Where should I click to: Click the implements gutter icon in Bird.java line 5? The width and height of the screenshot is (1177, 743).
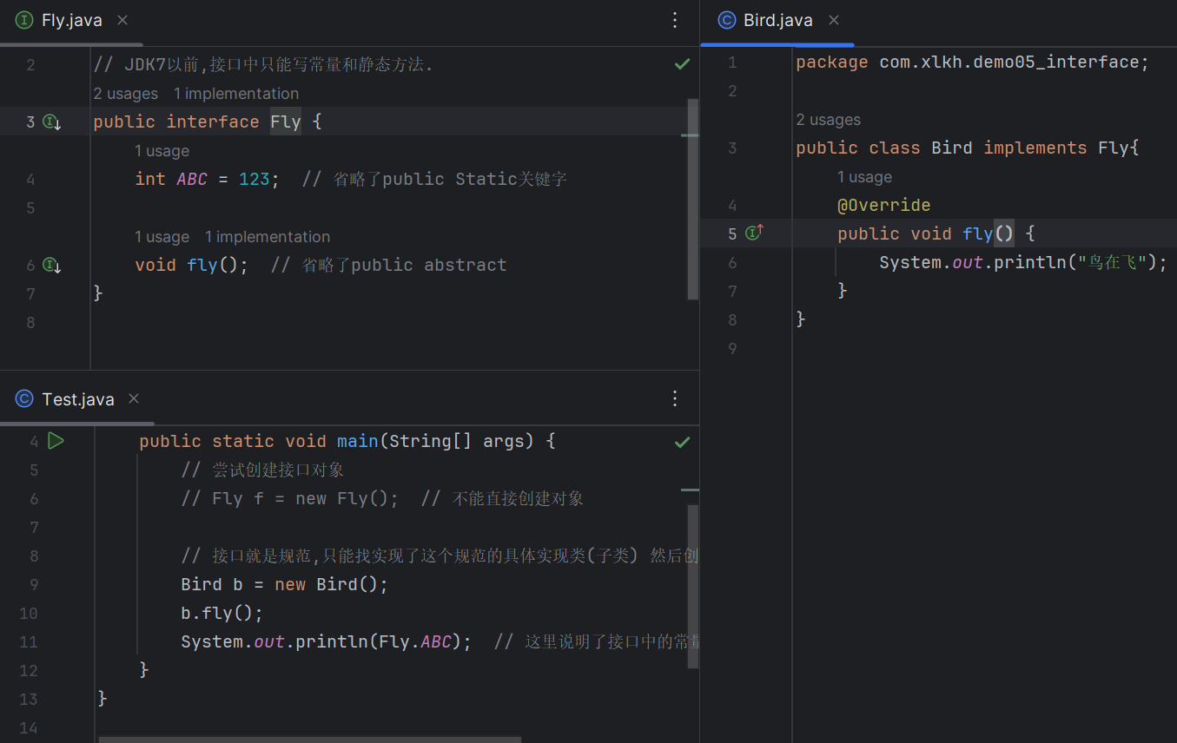(754, 233)
